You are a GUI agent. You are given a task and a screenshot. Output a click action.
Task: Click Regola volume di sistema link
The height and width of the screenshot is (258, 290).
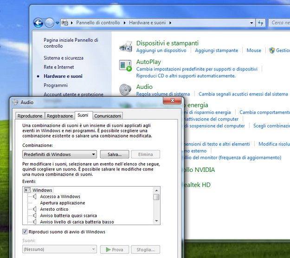(x=163, y=94)
